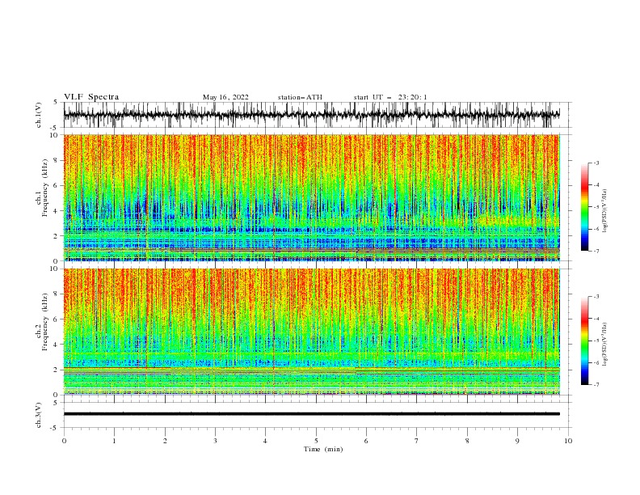This screenshot has width=640, height=495.
Task: Click the "VLF Spectra" plot title
Action: point(91,97)
